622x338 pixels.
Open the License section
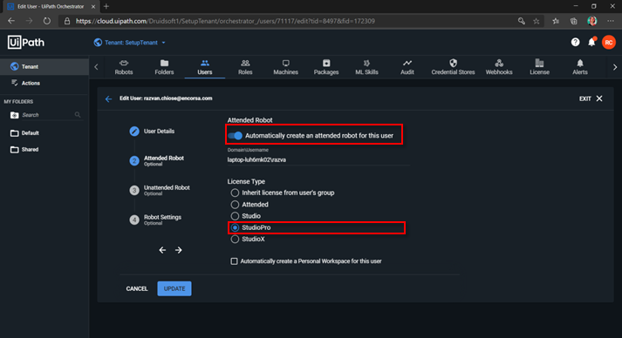539,67
